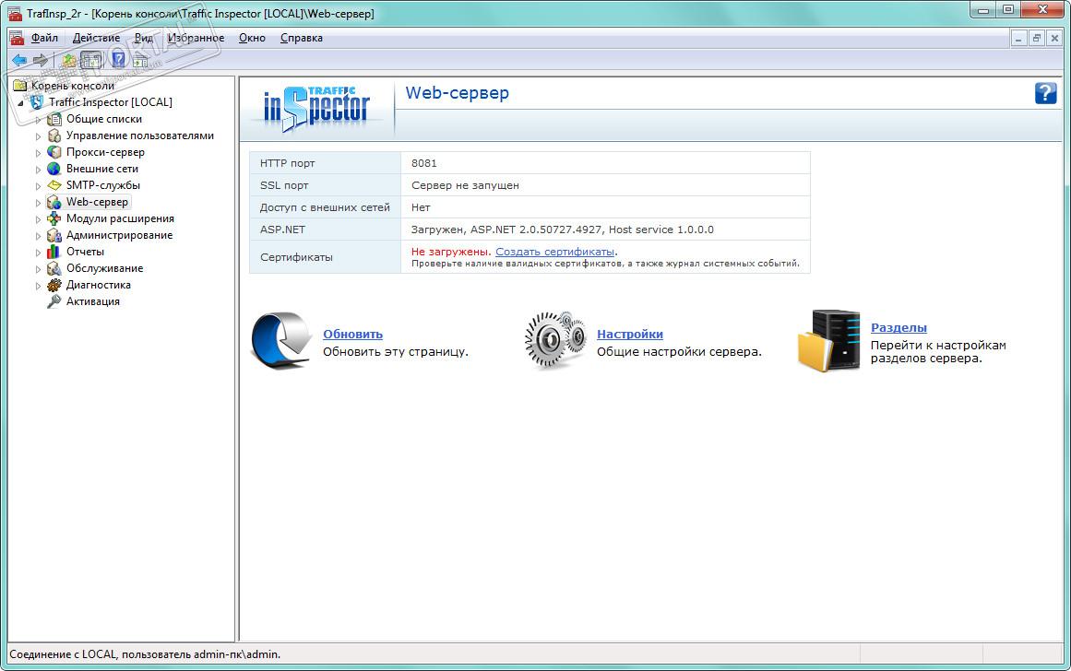
Task: Toggle the console tree pane button
Action: [x=90, y=60]
